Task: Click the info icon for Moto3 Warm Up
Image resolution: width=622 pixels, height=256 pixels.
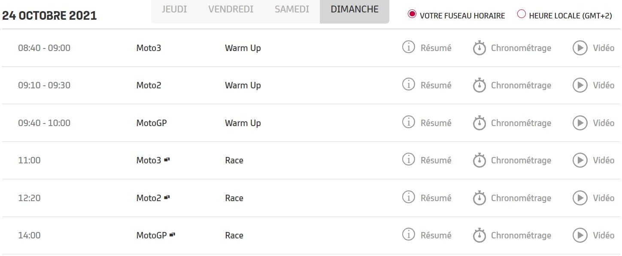Action: coord(408,47)
